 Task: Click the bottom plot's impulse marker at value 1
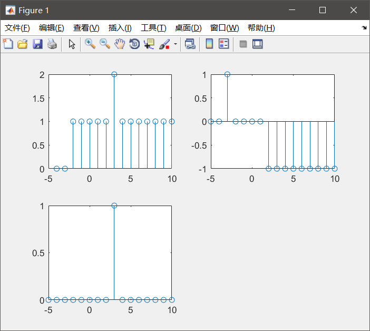pos(114,206)
